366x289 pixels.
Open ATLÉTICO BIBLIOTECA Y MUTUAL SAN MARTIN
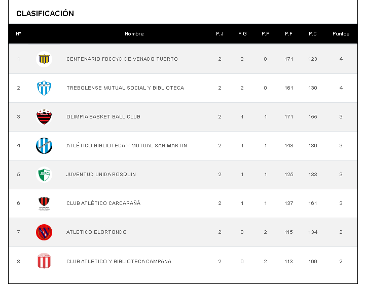(127, 146)
